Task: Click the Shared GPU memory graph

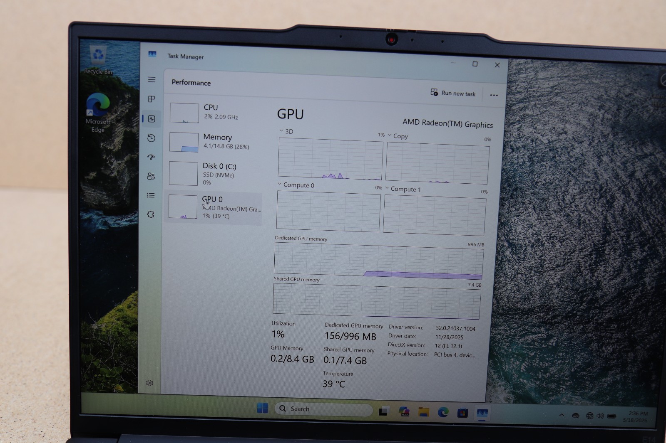Action: [377, 301]
